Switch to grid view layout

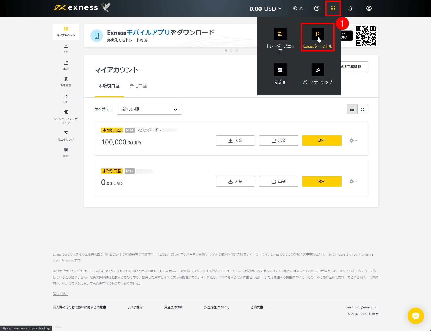363,109
